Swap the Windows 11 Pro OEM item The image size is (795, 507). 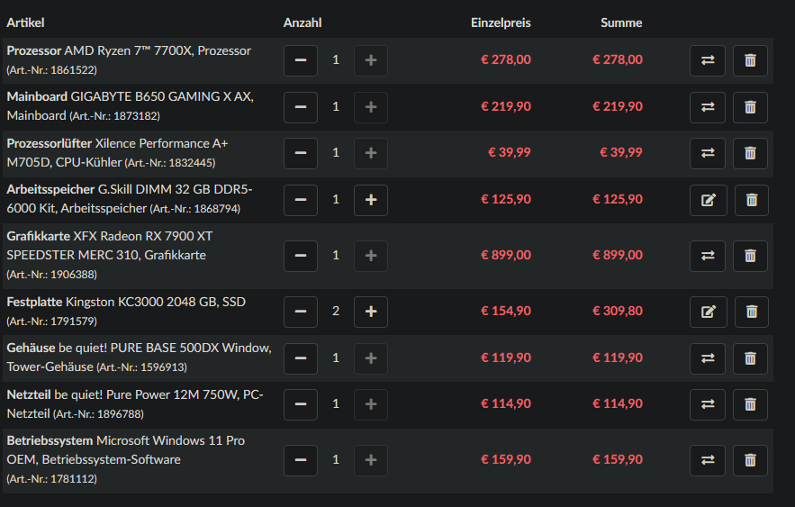(x=708, y=460)
